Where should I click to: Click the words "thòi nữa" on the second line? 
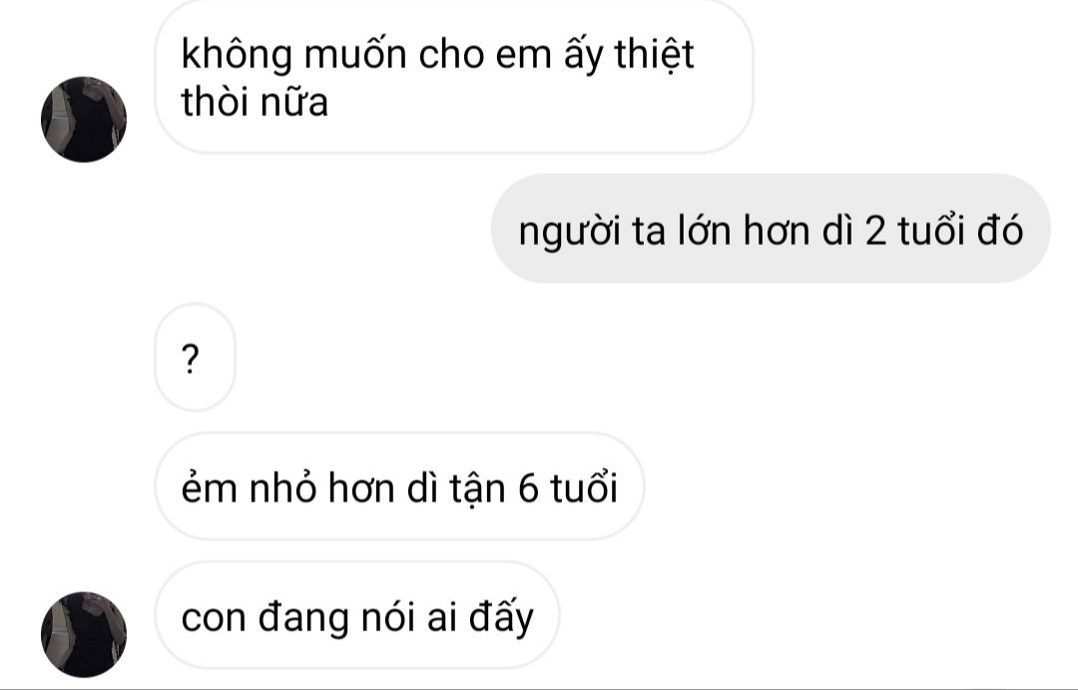pos(255,102)
